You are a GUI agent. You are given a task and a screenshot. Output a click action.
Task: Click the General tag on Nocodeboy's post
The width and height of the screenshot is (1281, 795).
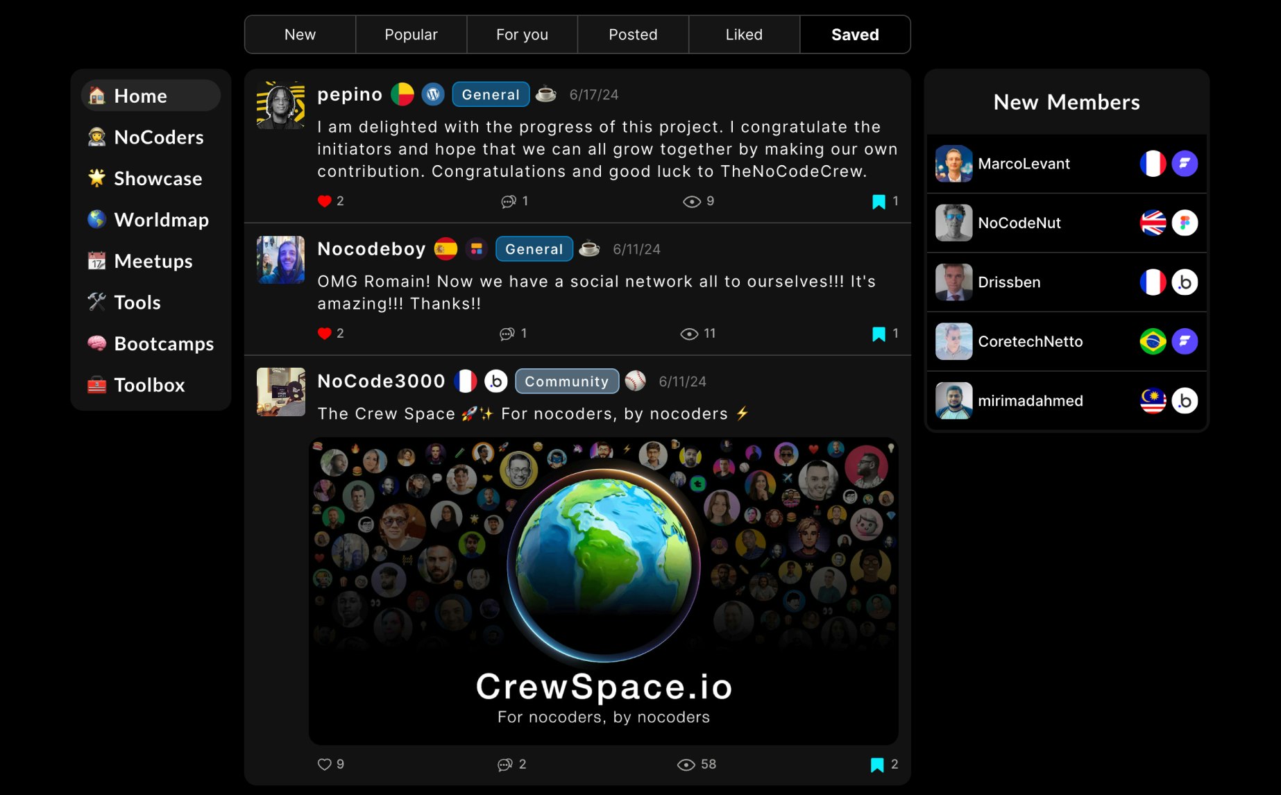pos(534,249)
